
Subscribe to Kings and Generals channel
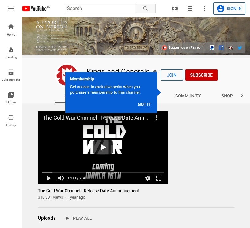point(201,75)
